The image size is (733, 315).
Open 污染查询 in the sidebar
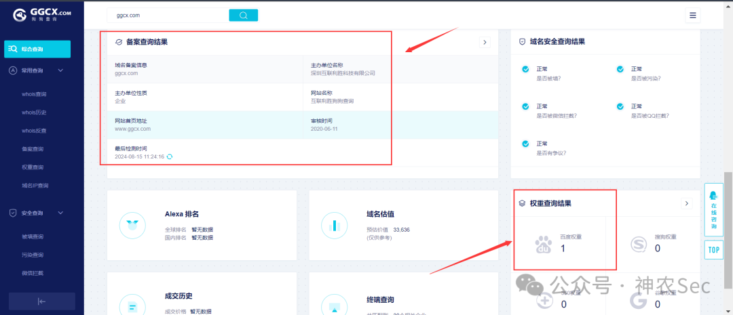click(x=33, y=255)
